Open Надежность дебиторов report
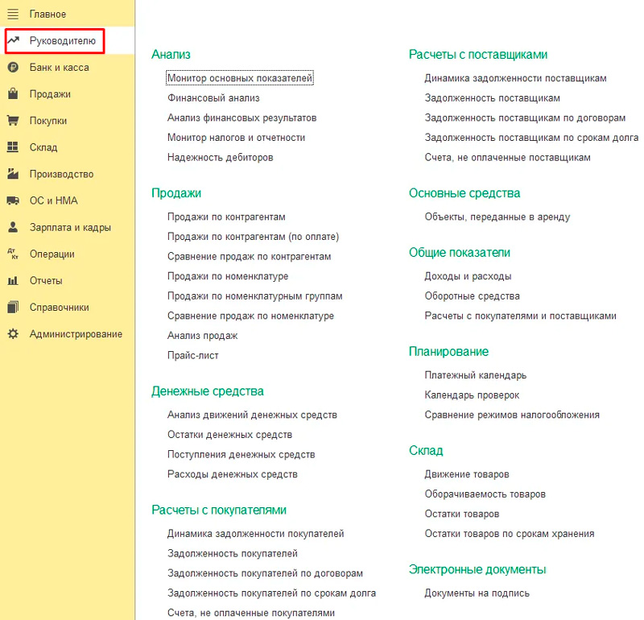This screenshot has height=620, width=644. (x=220, y=157)
